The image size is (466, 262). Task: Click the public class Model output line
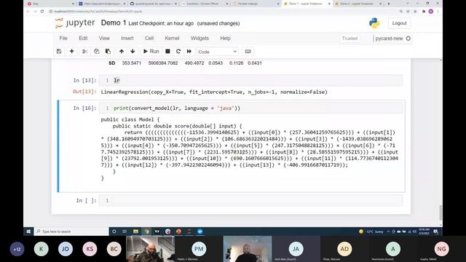(130, 119)
